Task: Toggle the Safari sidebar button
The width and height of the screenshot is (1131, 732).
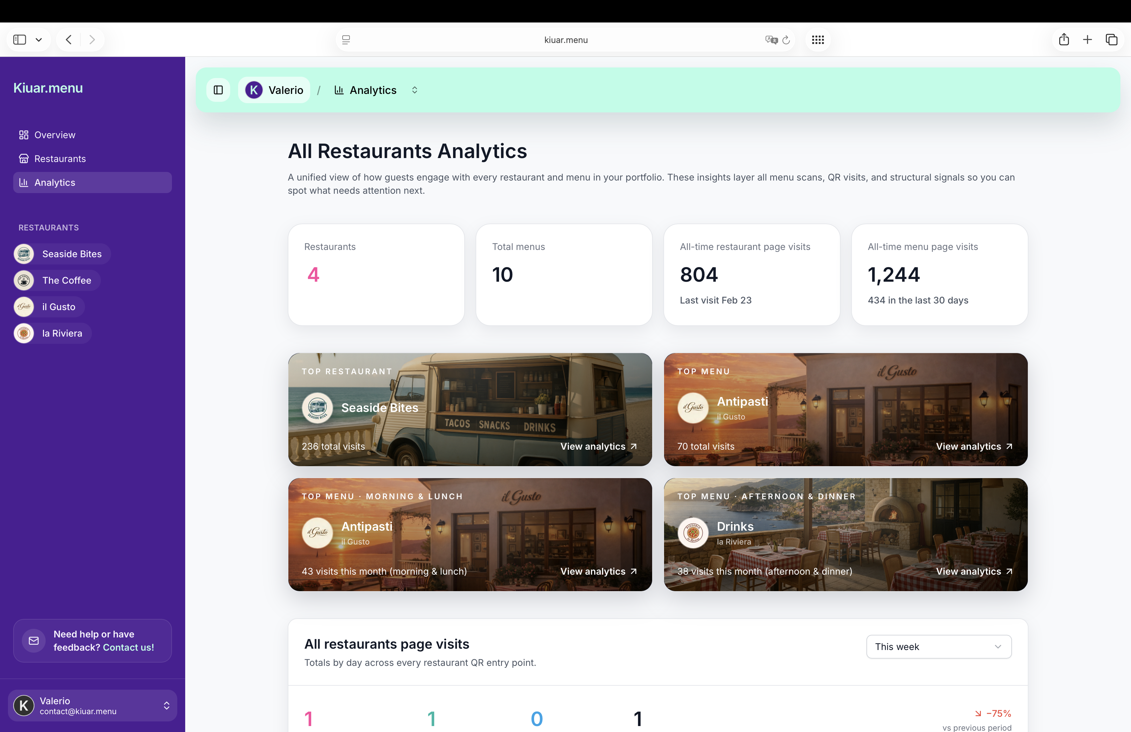Action: click(x=20, y=39)
